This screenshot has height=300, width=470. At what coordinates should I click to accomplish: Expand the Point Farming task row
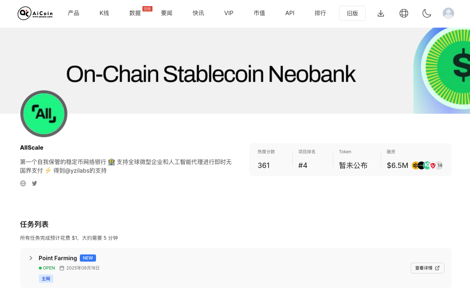point(31,258)
